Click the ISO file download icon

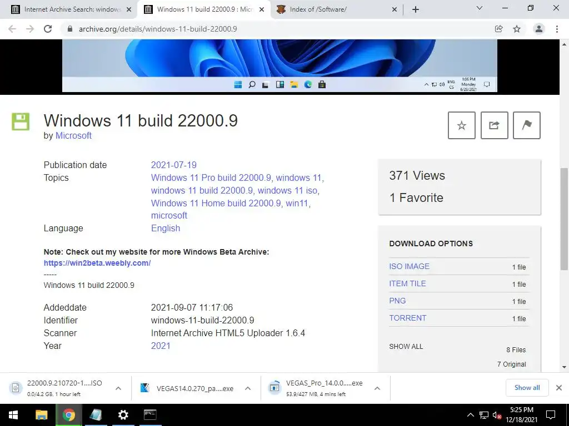(x=16, y=388)
